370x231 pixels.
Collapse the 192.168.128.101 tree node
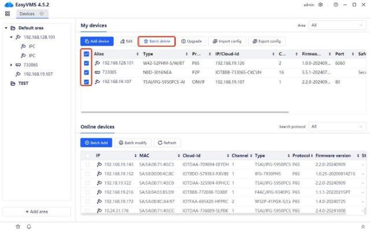[x=11, y=37]
